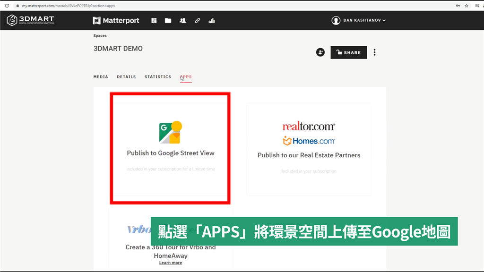The width and height of the screenshot is (484, 272).
Task: Click the realtor.com logo
Action: [309, 126]
